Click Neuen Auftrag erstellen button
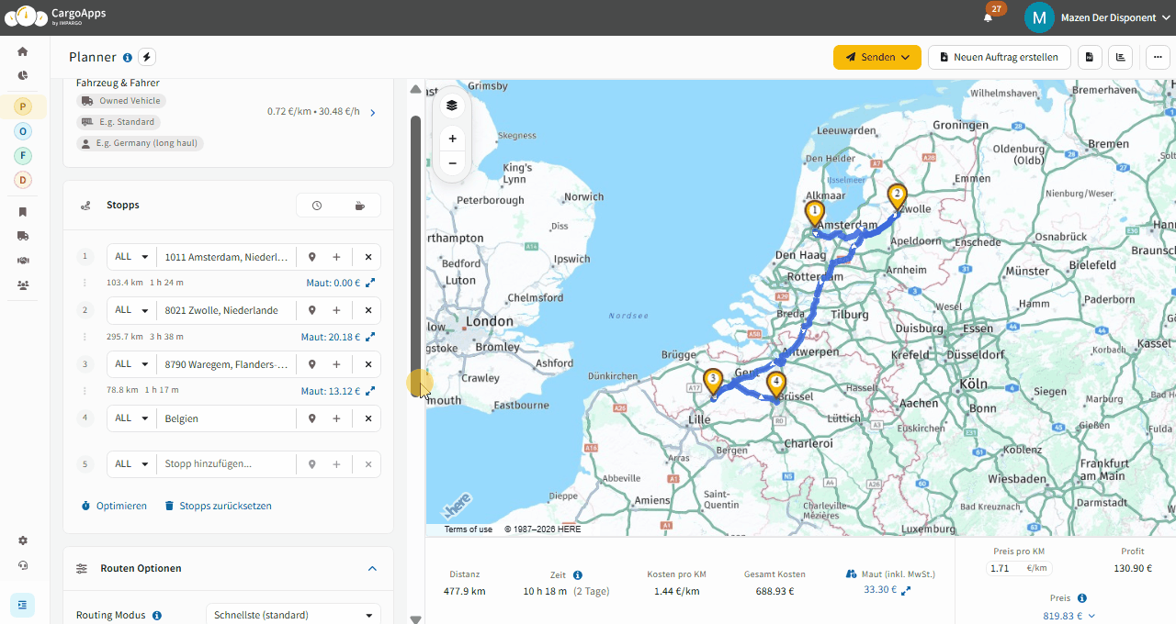Screen dimensions: 1176x624 (x=1000, y=57)
